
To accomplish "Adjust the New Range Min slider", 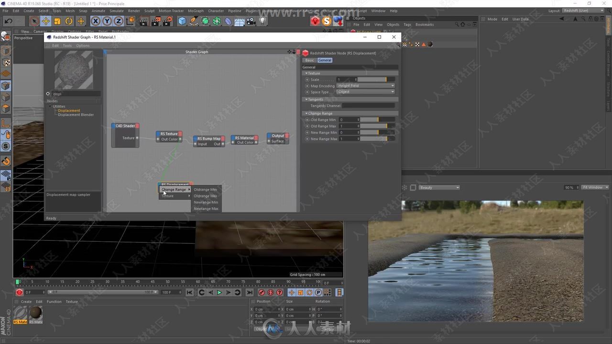I will [x=378, y=132].
